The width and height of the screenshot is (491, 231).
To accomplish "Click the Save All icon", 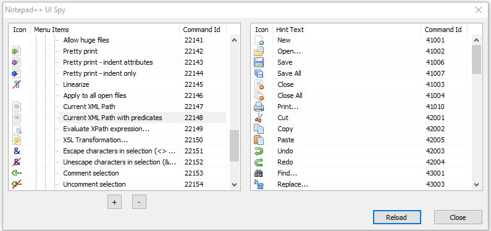I will pos(259,73).
